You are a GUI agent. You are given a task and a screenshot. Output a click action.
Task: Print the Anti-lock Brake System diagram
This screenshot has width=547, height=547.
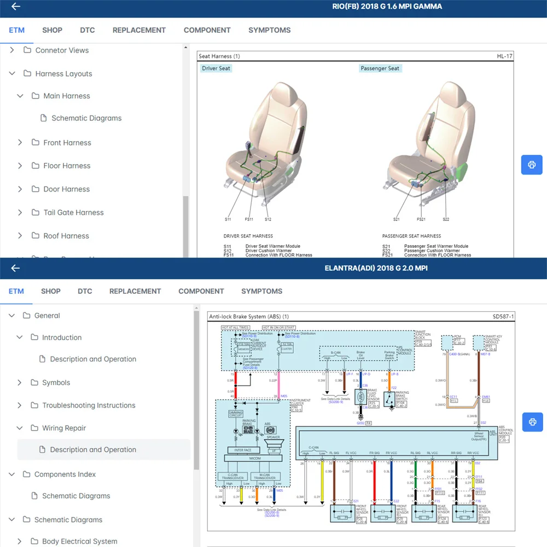point(531,422)
